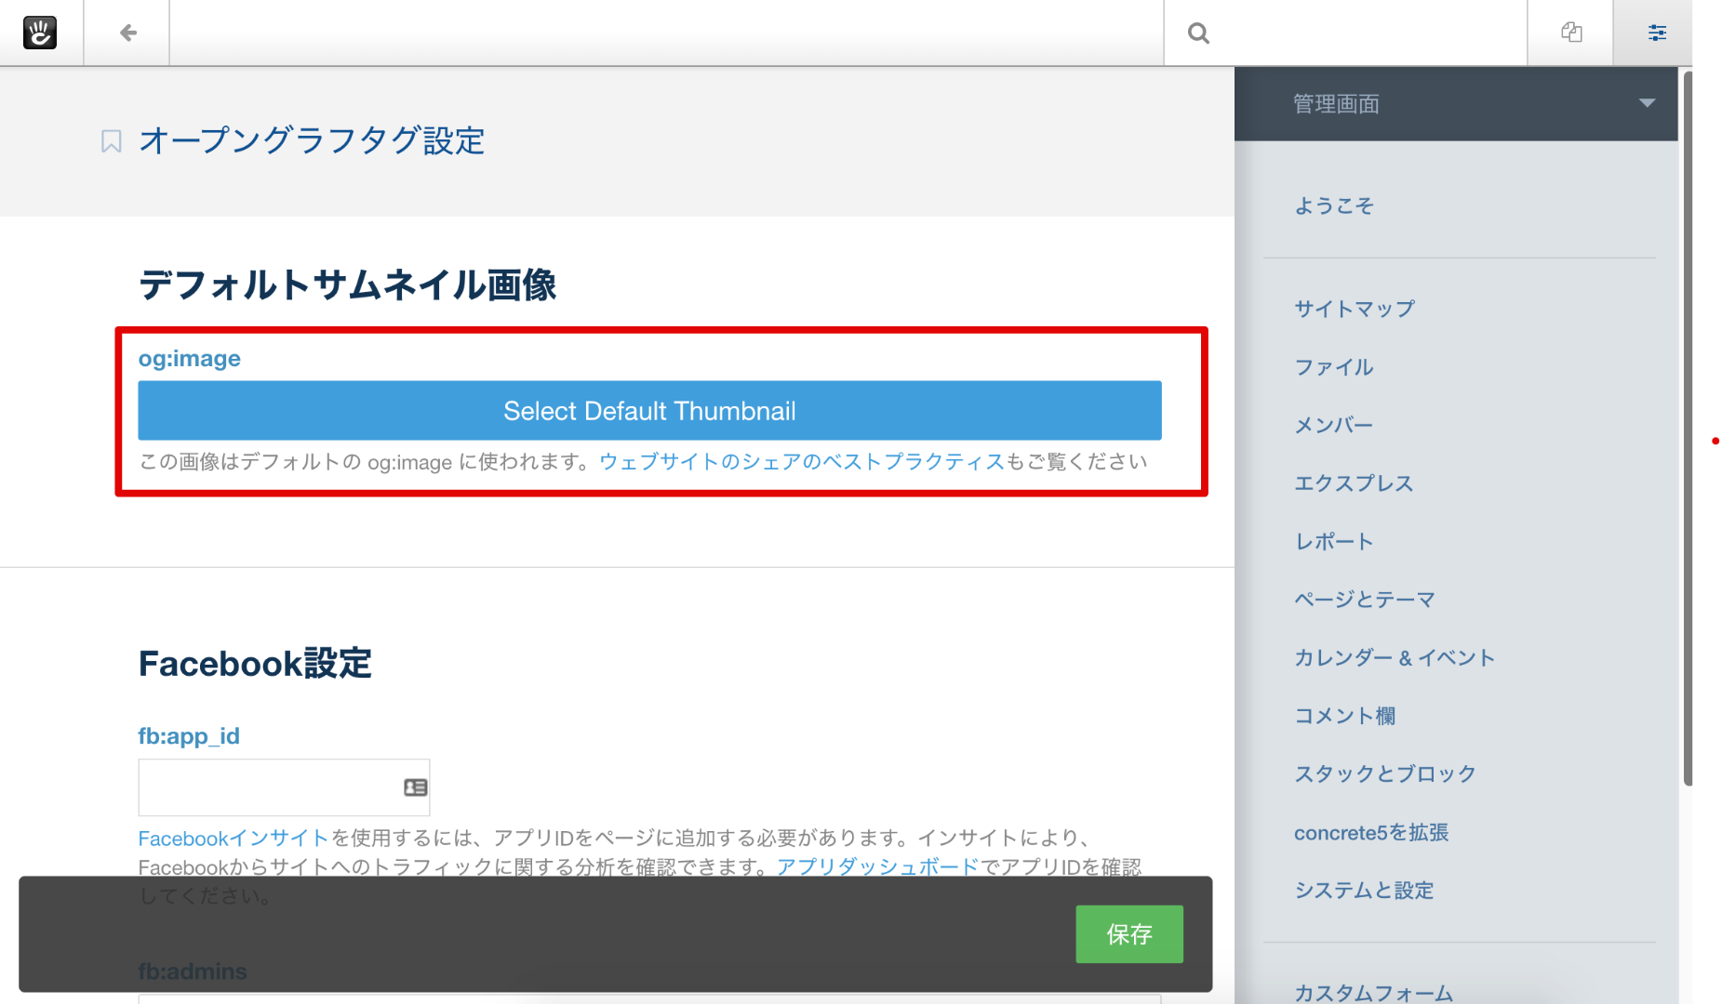The image size is (1722, 1004).
Task: Focus the fb:app_id text field
Action: tap(270, 787)
